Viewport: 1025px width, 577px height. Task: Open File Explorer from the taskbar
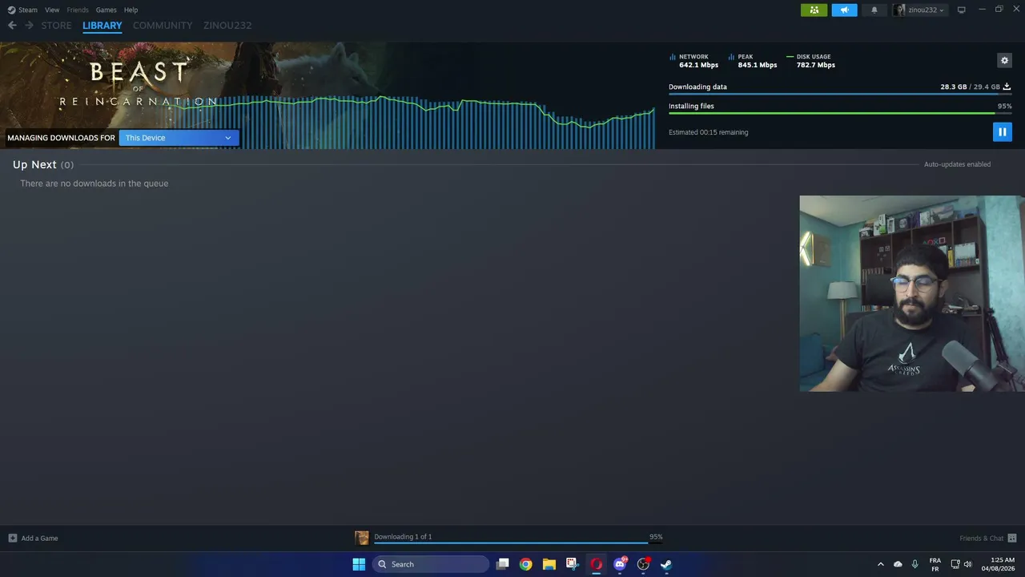click(x=549, y=564)
